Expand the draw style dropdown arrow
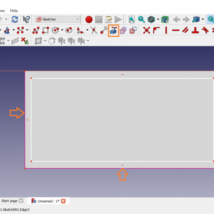This screenshot has height=214, width=214. pyautogui.click(x=203, y=19)
